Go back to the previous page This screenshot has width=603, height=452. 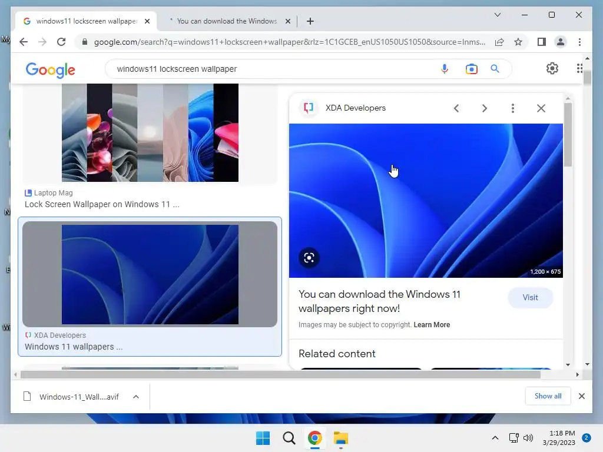24,42
